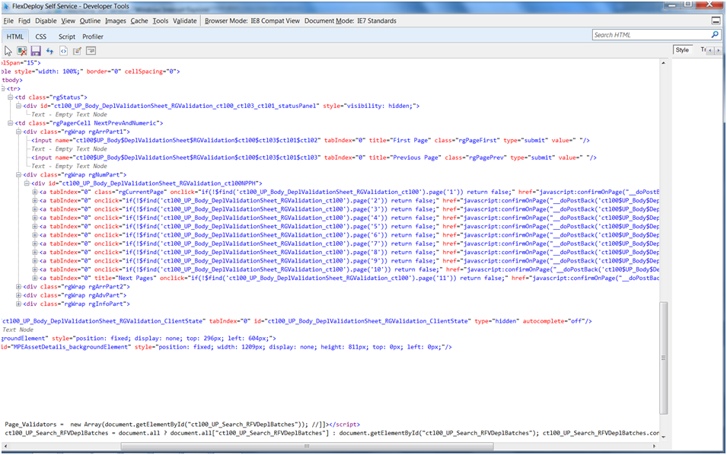Expand the div rgWrap rgInfoPart node
727x455 pixels.
click(x=18, y=304)
